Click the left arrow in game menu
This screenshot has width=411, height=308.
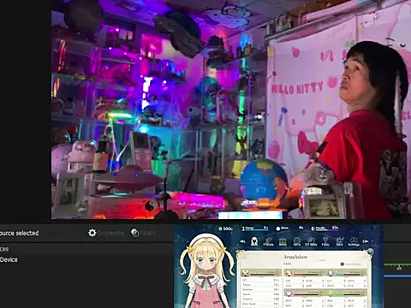[242, 241]
